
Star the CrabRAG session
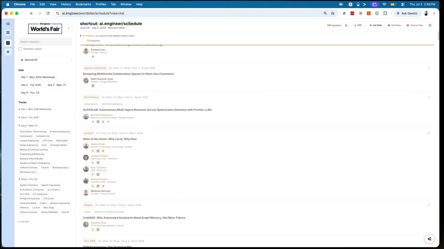[429, 205]
